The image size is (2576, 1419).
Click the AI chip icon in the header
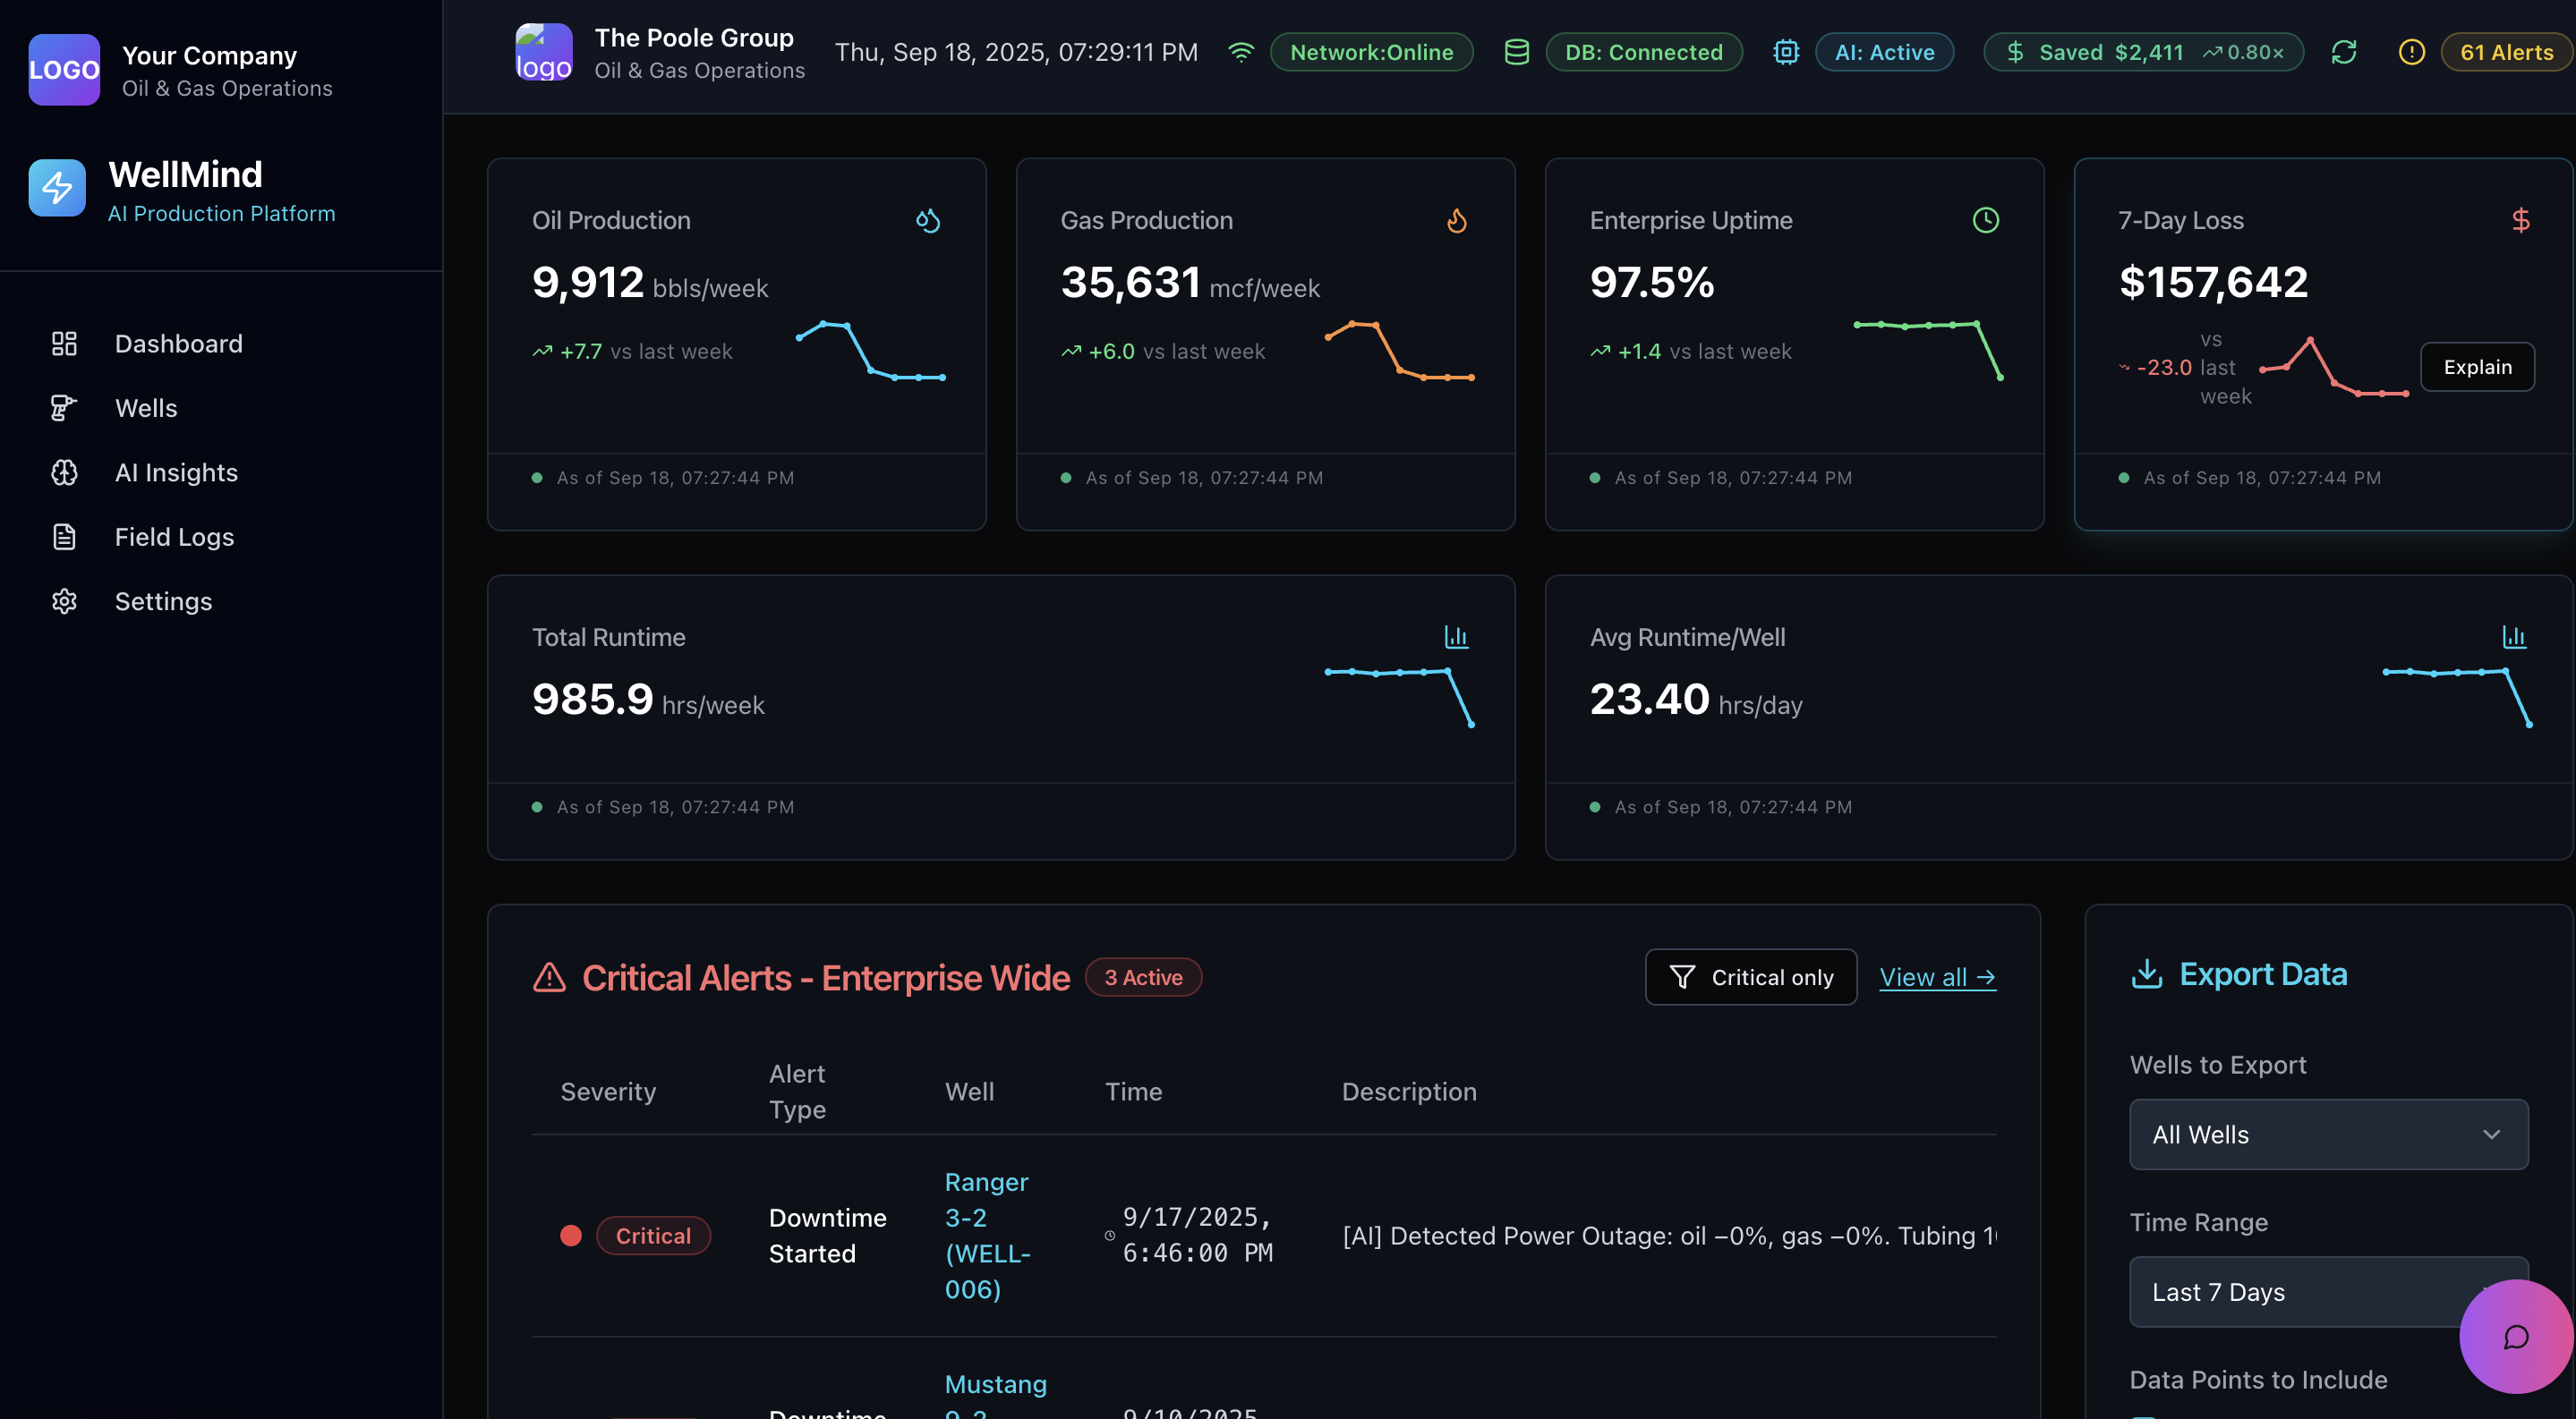click(x=1786, y=52)
